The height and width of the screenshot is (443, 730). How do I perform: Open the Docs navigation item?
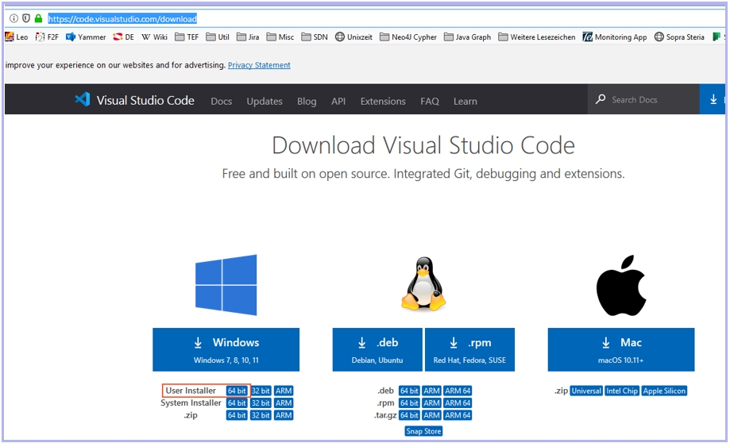click(221, 101)
